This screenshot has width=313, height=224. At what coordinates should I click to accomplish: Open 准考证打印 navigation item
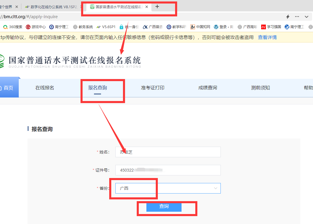tap(153, 88)
